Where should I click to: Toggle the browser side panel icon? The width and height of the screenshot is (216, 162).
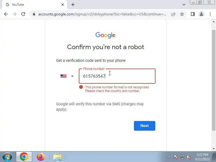(x=193, y=14)
